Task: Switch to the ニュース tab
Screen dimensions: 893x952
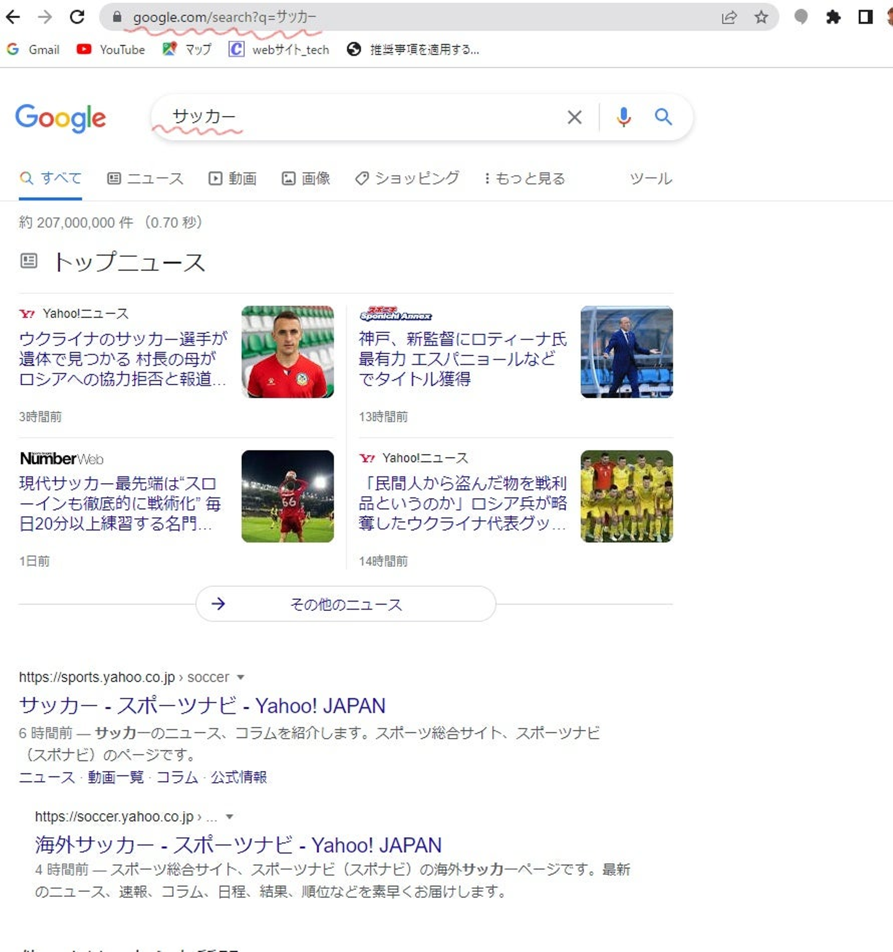Action: click(x=146, y=179)
